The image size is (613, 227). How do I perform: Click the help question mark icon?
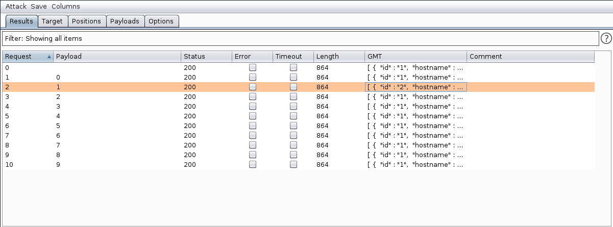tap(606, 38)
